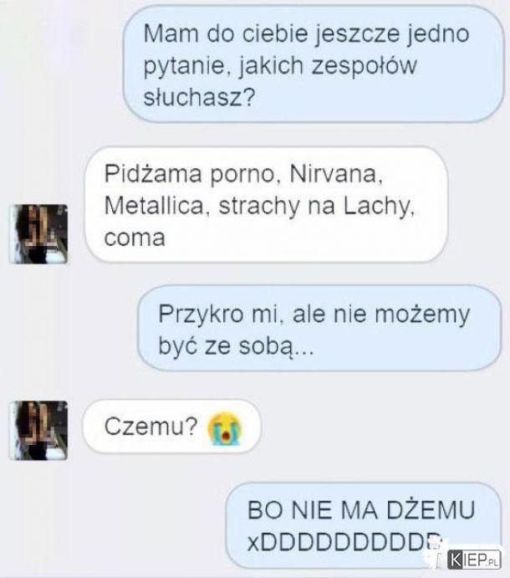510x578 pixels.
Task: Click the word coma in the received message
Action: point(135,238)
